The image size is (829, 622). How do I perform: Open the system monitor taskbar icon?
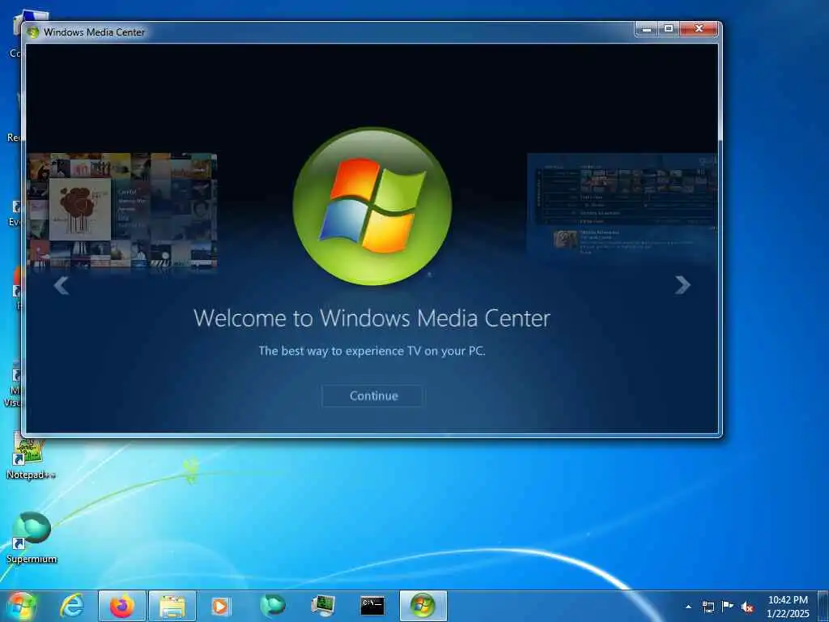(x=322, y=606)
